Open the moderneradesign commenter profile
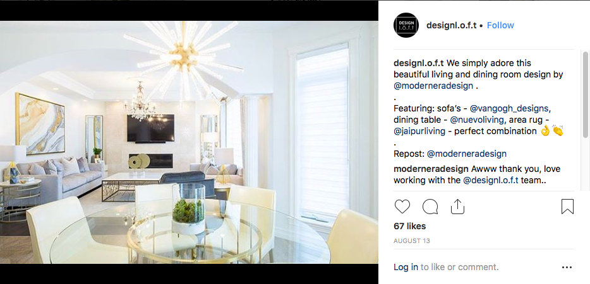This screenshot has height=284, width=590. [x=431, y=169]
